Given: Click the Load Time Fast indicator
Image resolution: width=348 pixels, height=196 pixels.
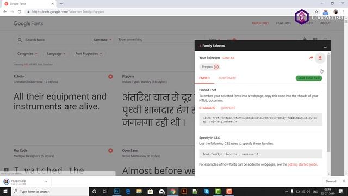Looking at the screenshot, I should coord(309,78).
